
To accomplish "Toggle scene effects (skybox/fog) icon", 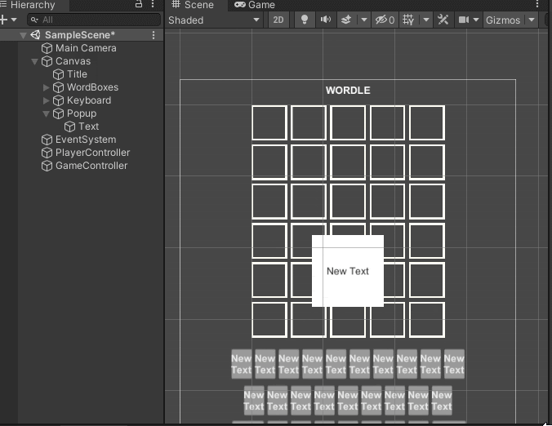I will coord(346,20).
